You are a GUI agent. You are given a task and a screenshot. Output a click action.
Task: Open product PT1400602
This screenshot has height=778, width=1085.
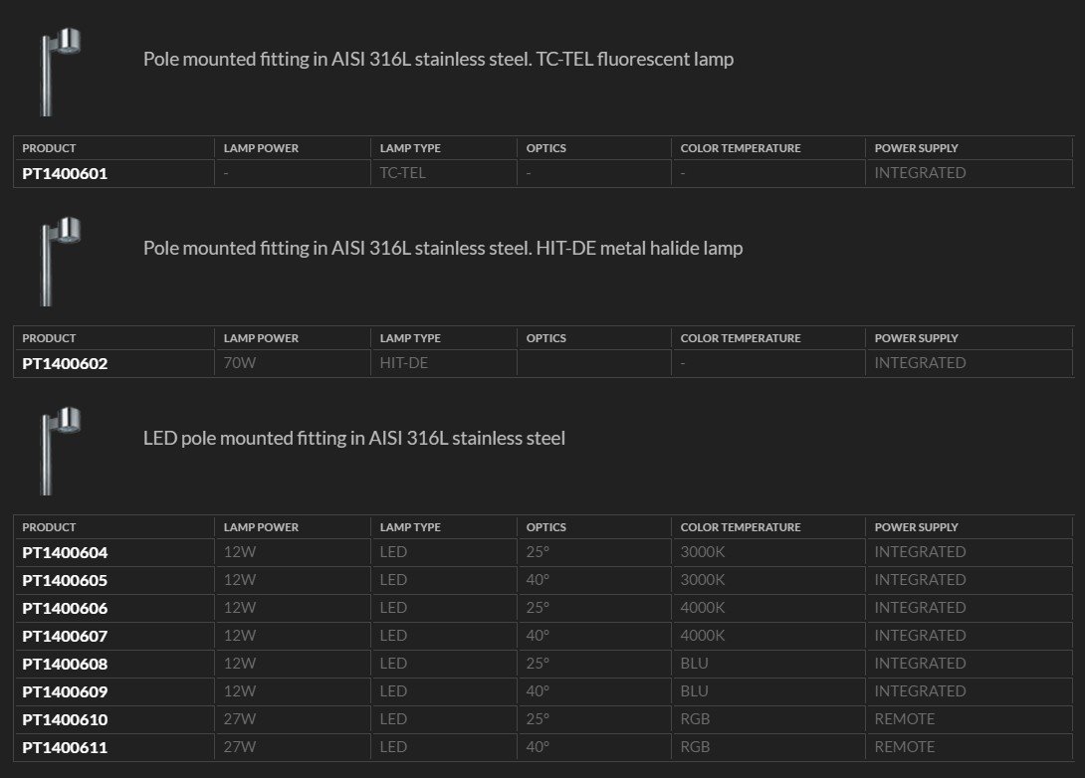65,363
